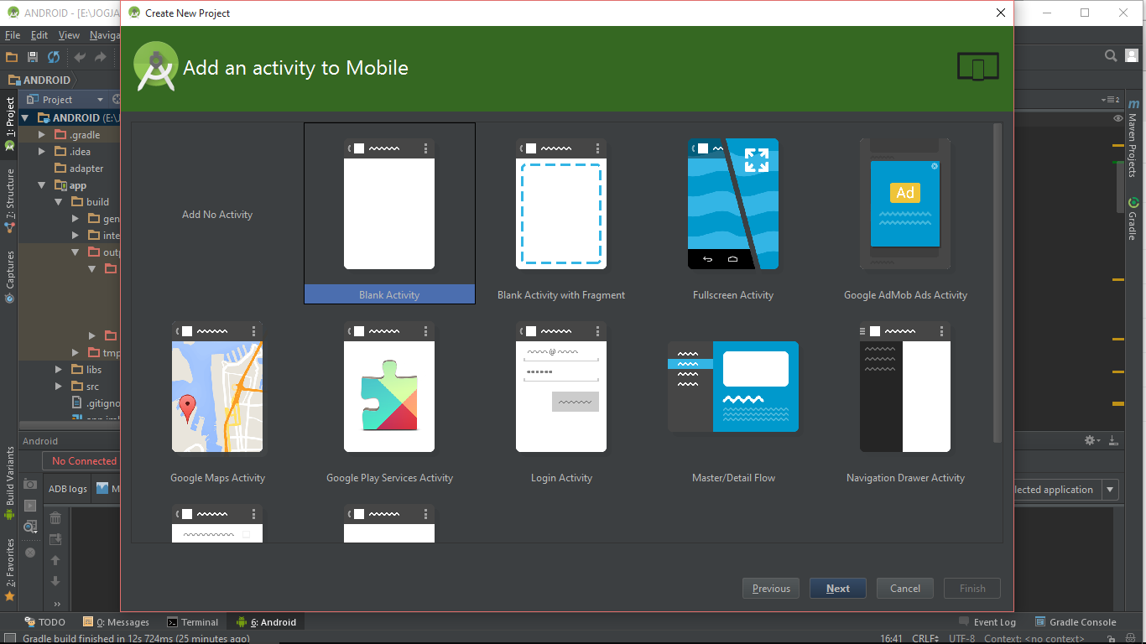Start screen recording in the monitor sidebar
The image size is (1146, 644).
click(x=30, y=506)
